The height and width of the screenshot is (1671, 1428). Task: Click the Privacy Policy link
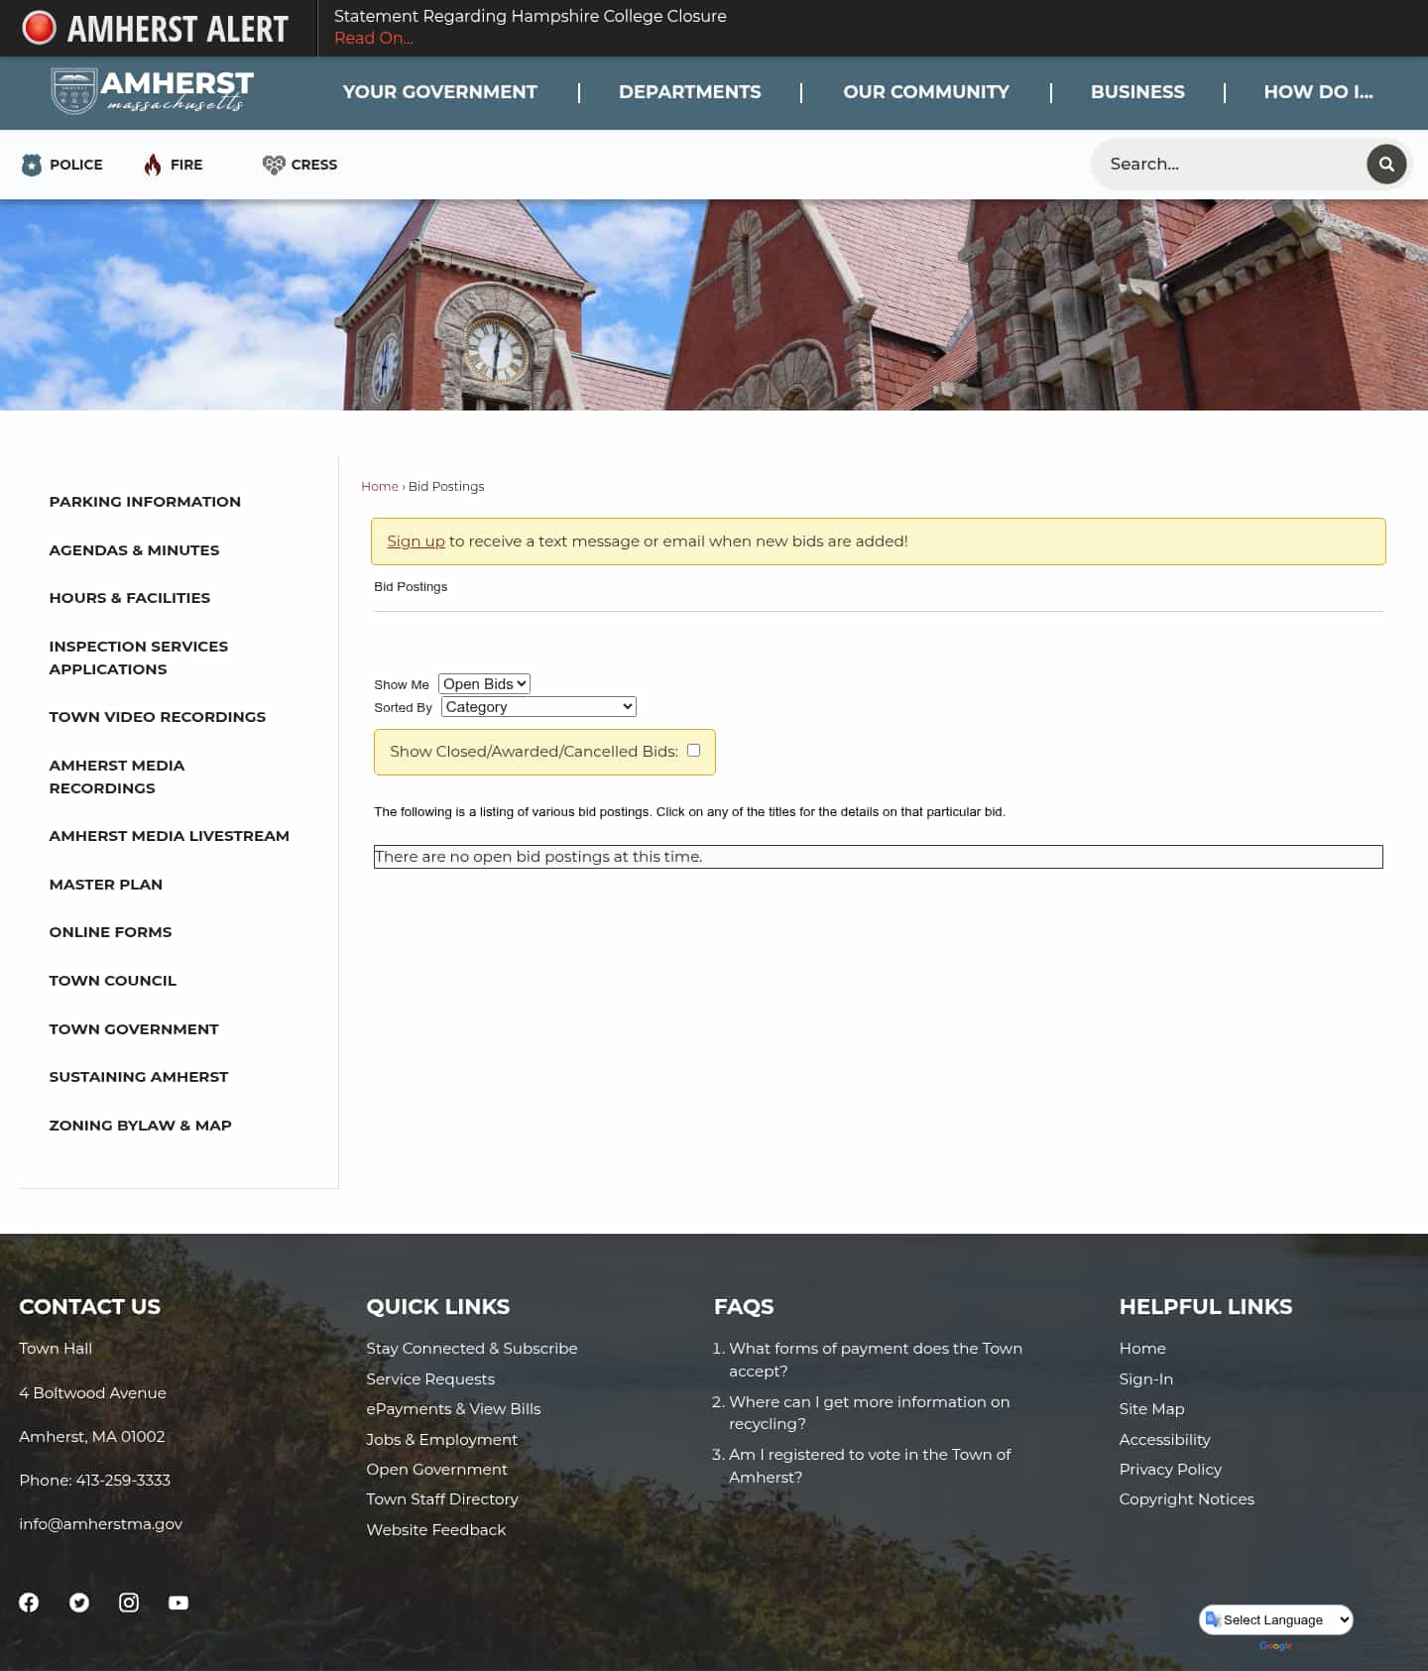point(1170,1470)
